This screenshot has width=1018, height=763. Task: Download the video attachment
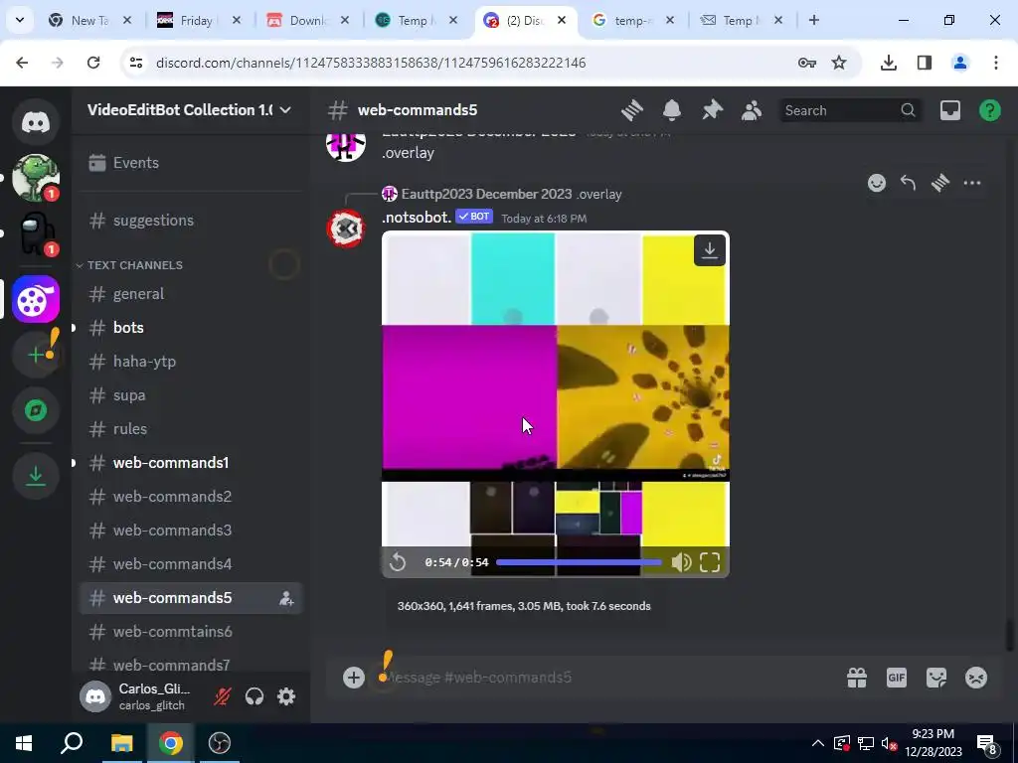coord(710,249)
